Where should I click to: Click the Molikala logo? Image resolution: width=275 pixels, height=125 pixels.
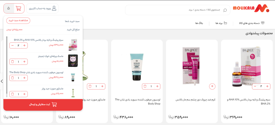point(251,8)
